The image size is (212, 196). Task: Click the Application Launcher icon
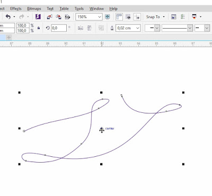[194, 17]
